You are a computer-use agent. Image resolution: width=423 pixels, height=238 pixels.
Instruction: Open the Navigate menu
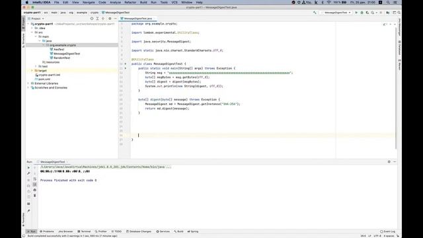click(89, 3)
